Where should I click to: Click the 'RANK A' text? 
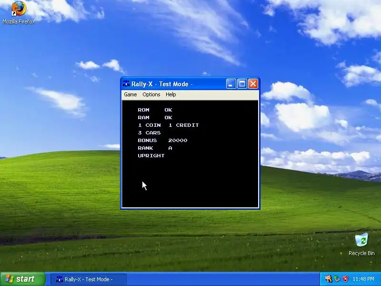point(155,148)
